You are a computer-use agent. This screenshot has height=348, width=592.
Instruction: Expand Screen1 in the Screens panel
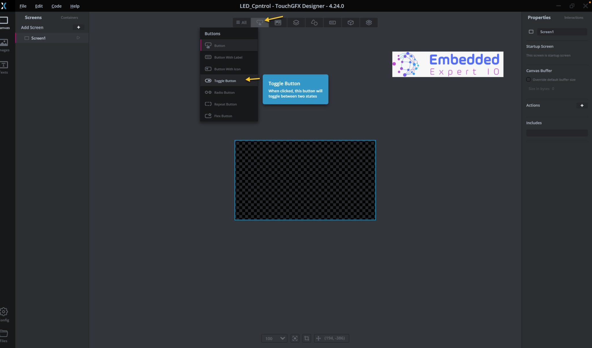[78, 38]
